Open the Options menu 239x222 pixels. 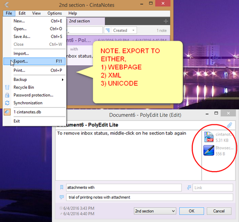55,13
